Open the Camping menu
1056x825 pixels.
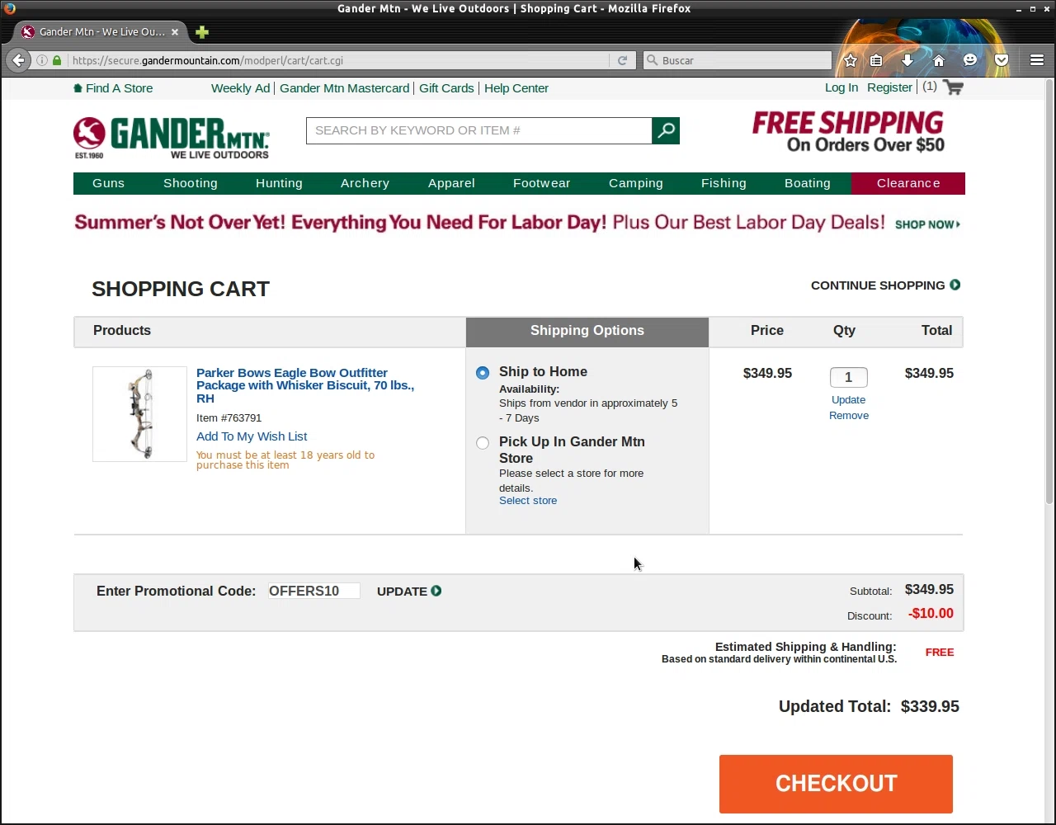pos(636,183)
